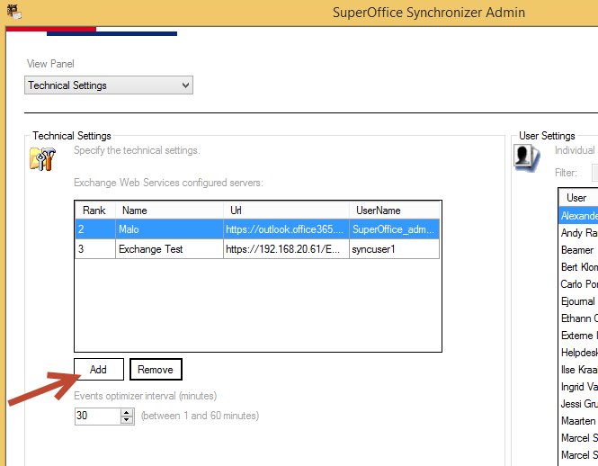
Task: Click the SuperOffice_adm username cell
Action: point(395,229)
